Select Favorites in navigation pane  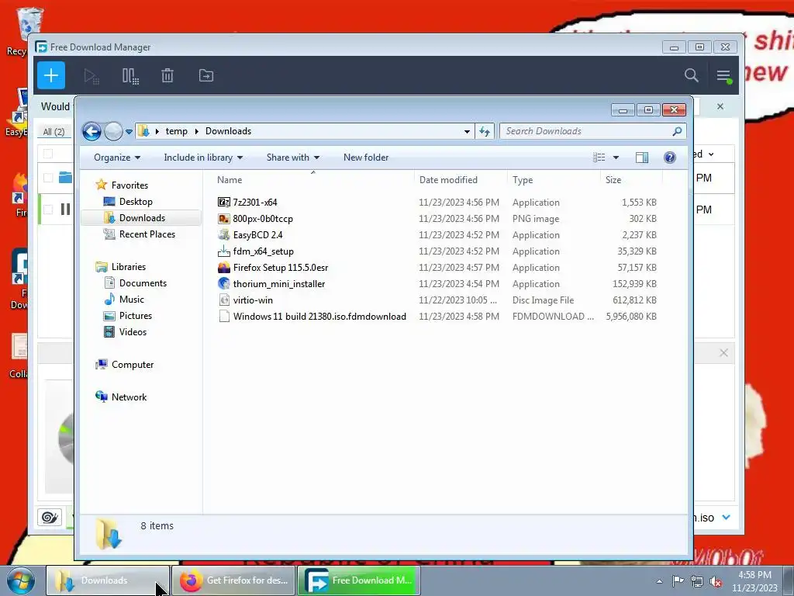129,185
